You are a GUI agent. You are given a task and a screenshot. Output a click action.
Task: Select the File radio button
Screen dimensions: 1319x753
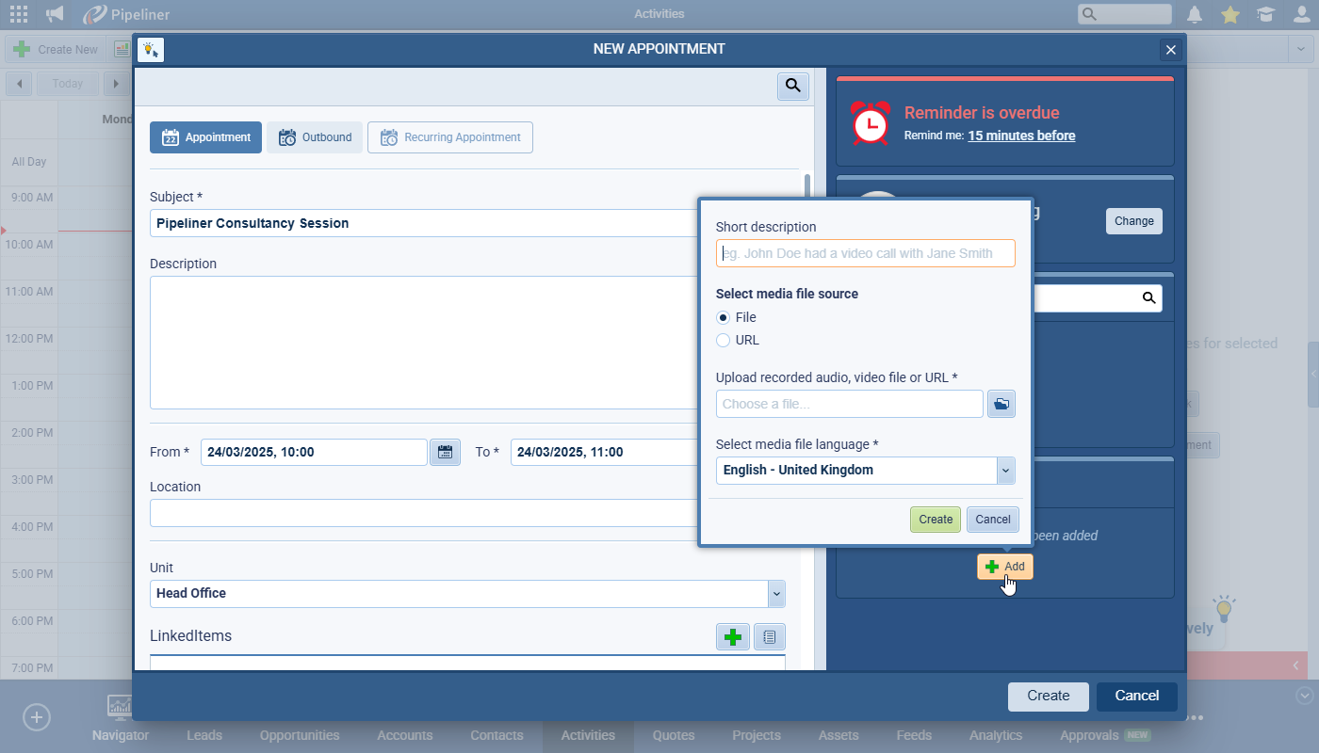click(724, 317)
